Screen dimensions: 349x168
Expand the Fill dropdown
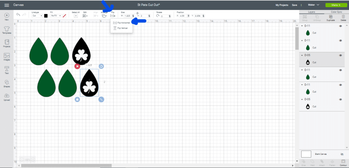pos(56,16)
